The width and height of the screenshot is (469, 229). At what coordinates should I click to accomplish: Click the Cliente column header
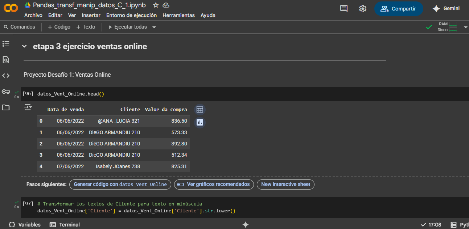pos(130,109)
